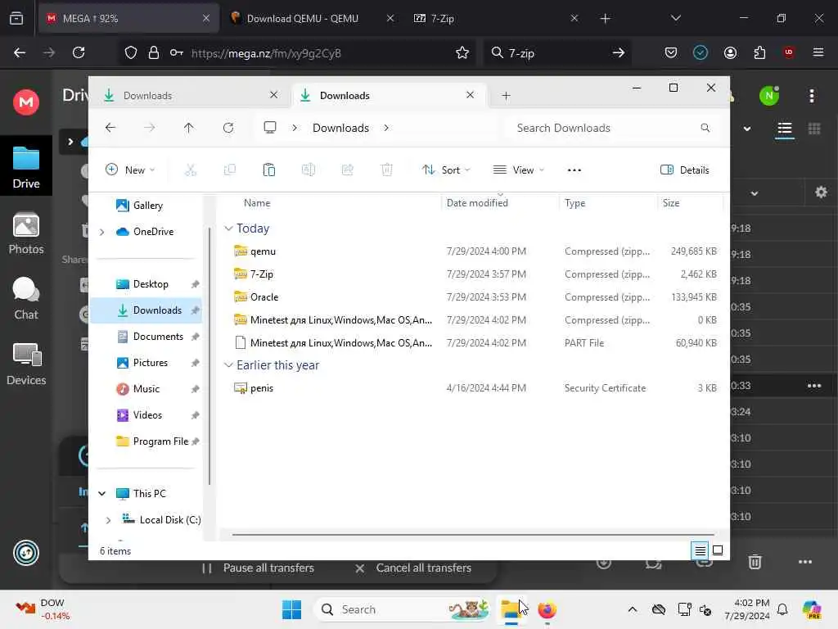Open Gallery in navigation pane

(147, 206)
